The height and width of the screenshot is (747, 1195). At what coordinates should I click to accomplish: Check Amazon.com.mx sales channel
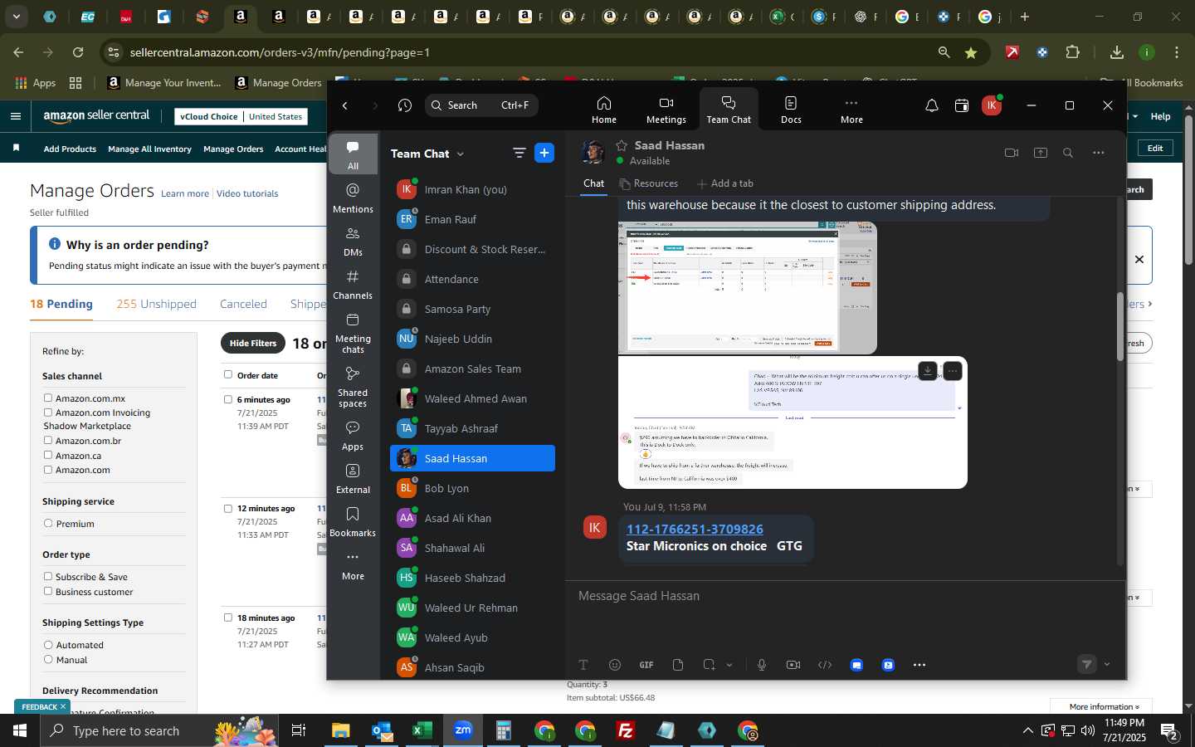[48, 398]
